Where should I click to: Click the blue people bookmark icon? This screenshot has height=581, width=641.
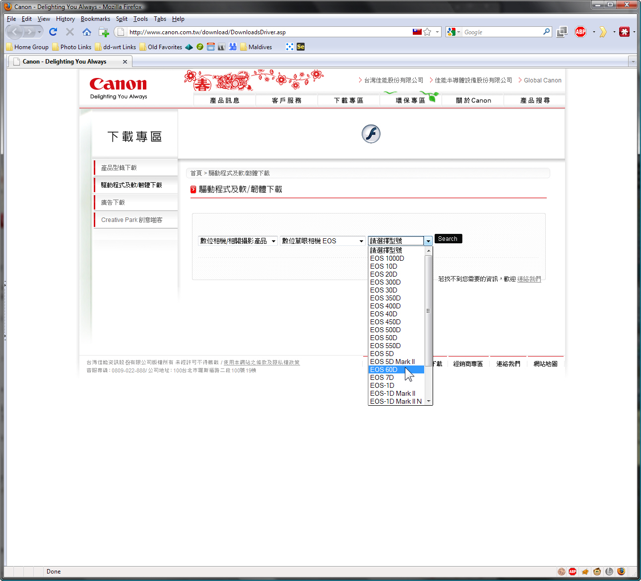point(233,47)
